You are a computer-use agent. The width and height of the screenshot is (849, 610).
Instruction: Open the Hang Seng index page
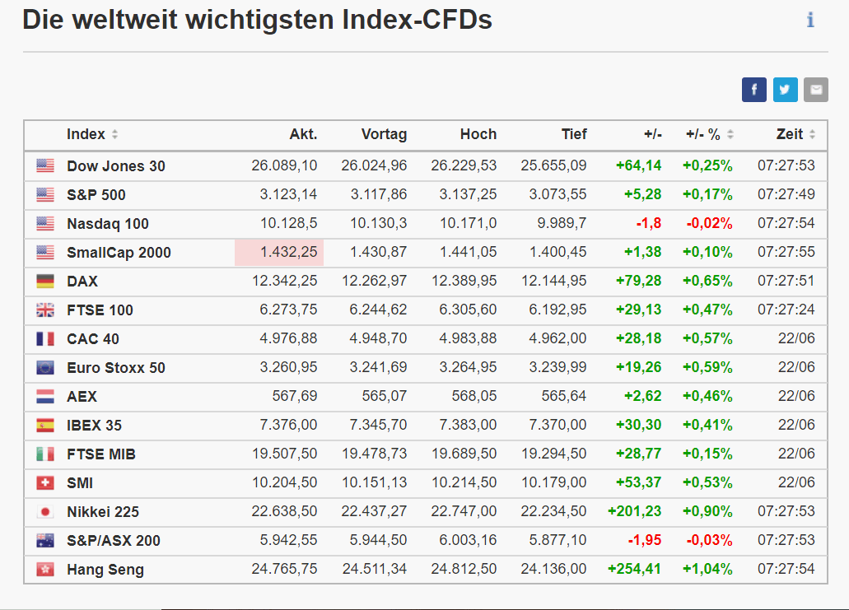point(105,570)
